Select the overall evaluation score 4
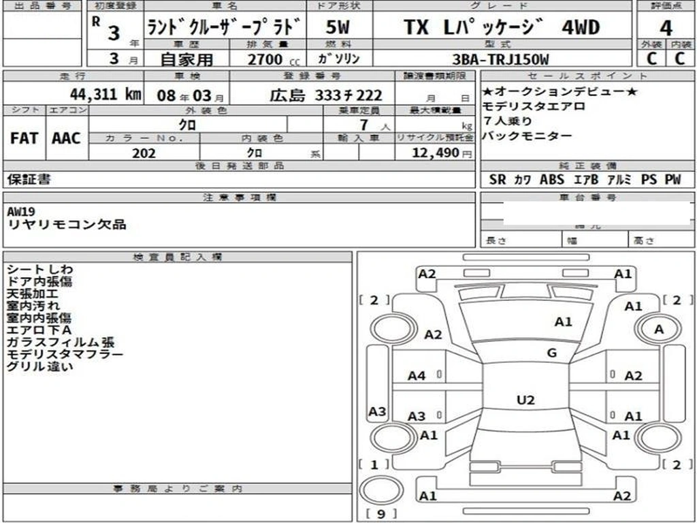This screenshot has width=697, height=523. [666, 29]
